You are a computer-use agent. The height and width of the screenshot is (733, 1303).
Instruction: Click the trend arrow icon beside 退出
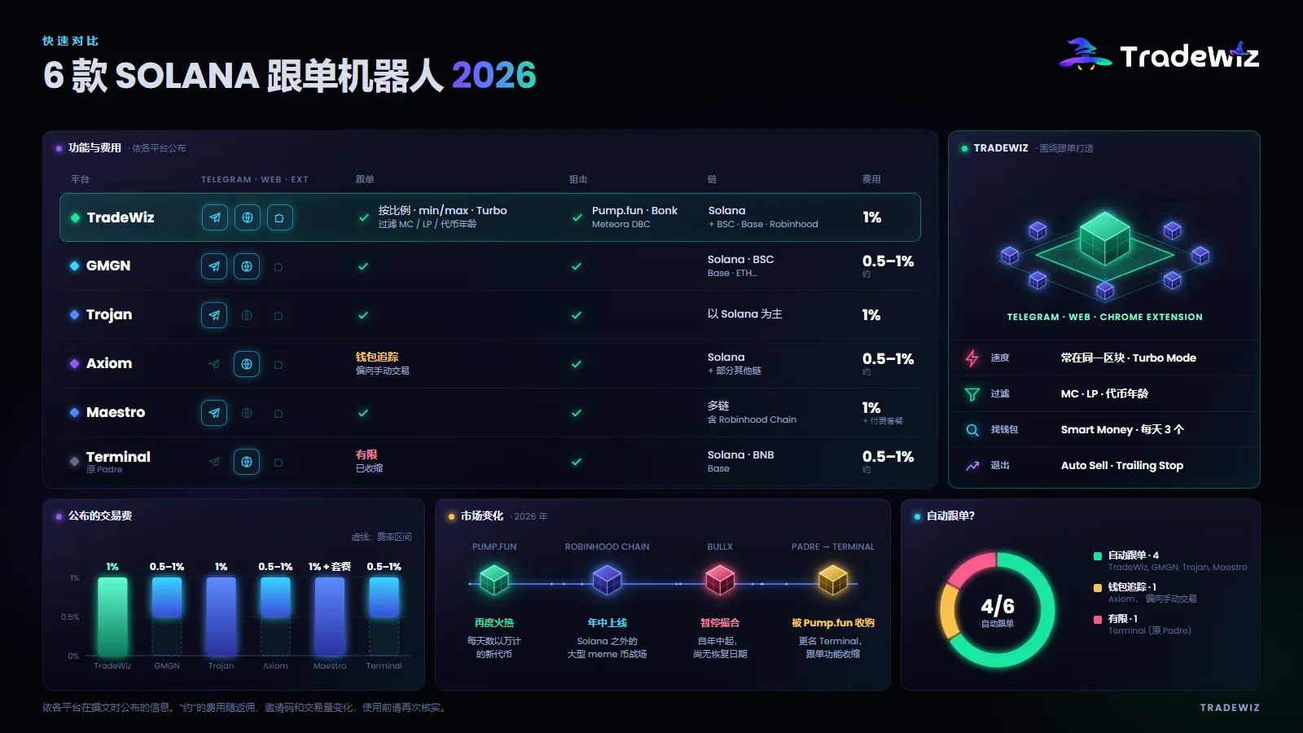[972, 466]
